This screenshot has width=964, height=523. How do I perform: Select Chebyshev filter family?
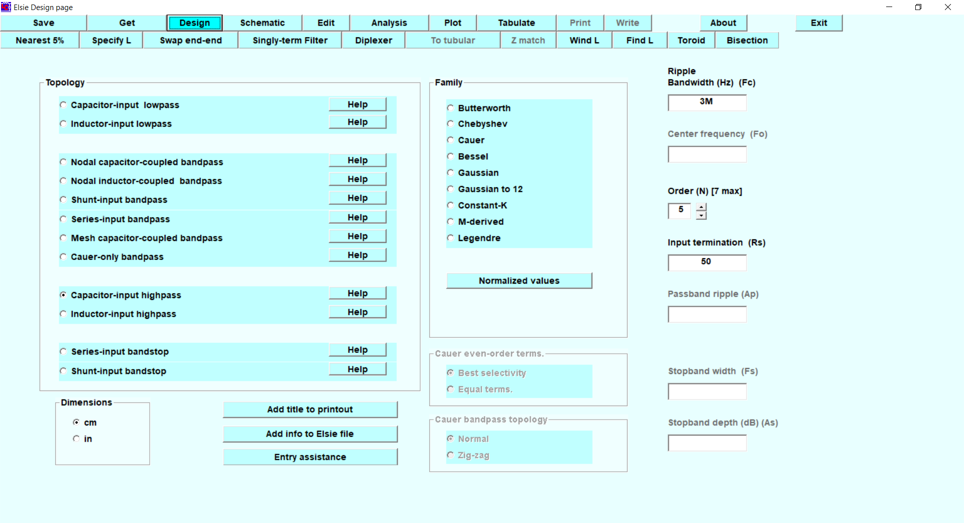click(450, 124)
